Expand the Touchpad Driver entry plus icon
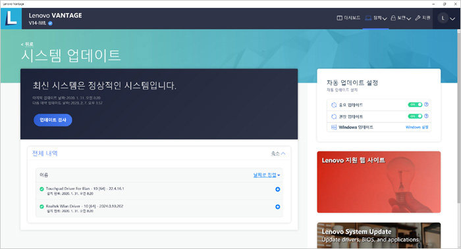The image size is (461, 249). point(277,189)
